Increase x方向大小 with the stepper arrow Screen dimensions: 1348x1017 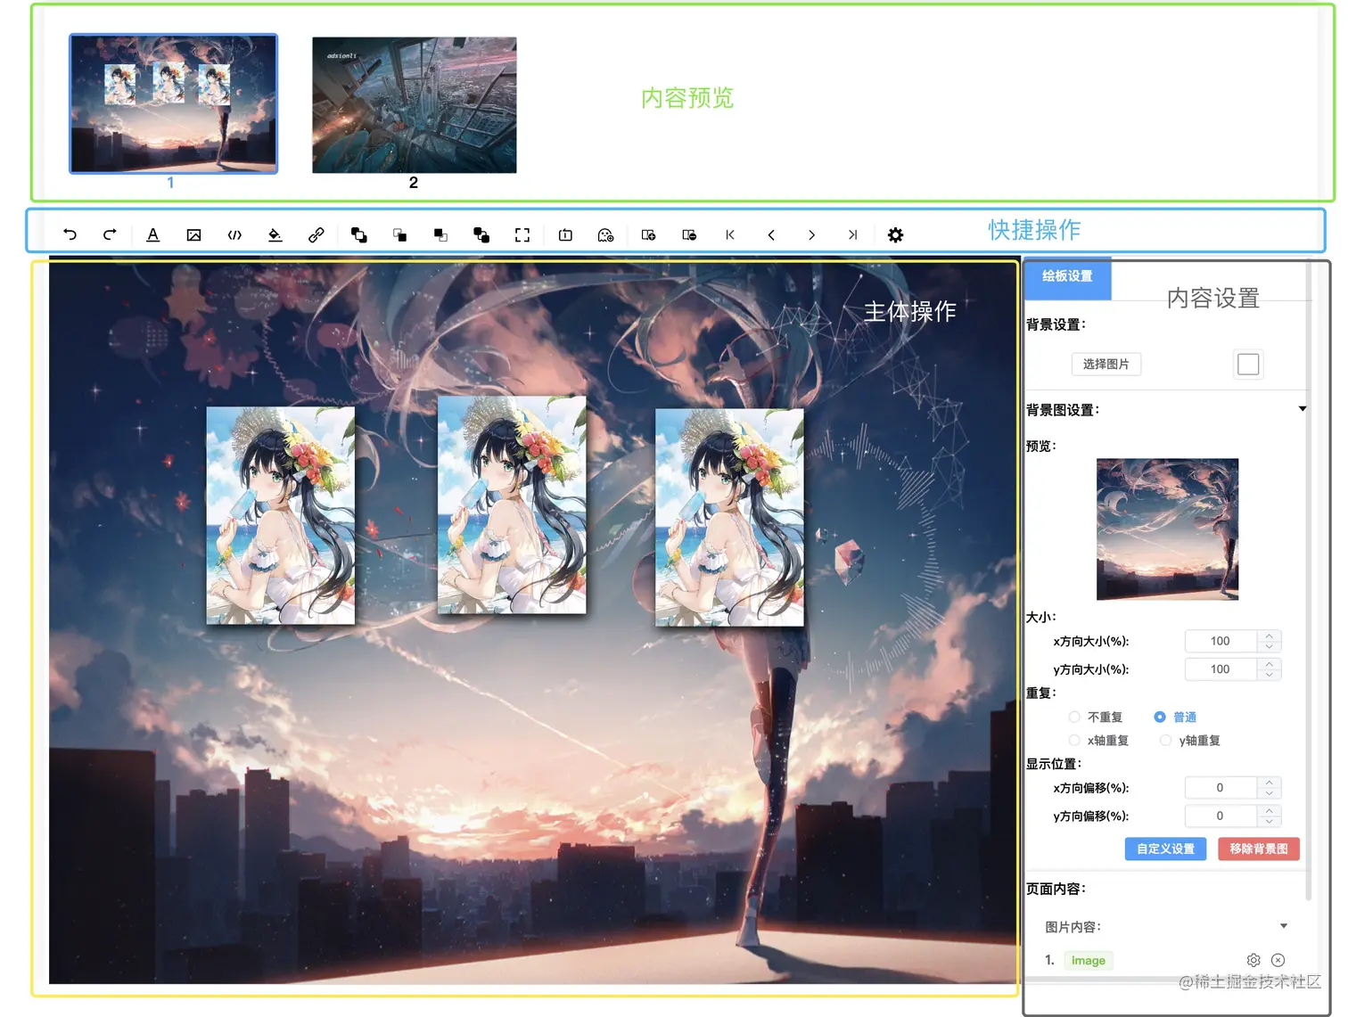[x=1270, y=636]
